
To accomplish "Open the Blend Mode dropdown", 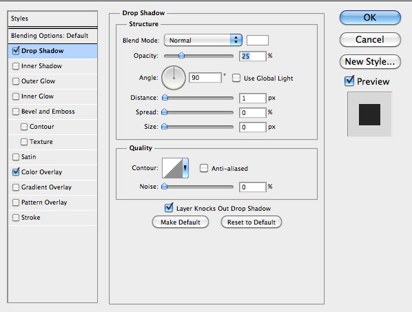I will [203, 40].
